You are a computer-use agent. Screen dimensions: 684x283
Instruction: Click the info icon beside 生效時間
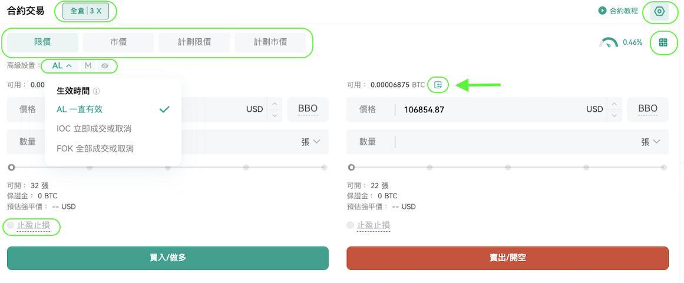pyautogui.click(x=97, y=91)
